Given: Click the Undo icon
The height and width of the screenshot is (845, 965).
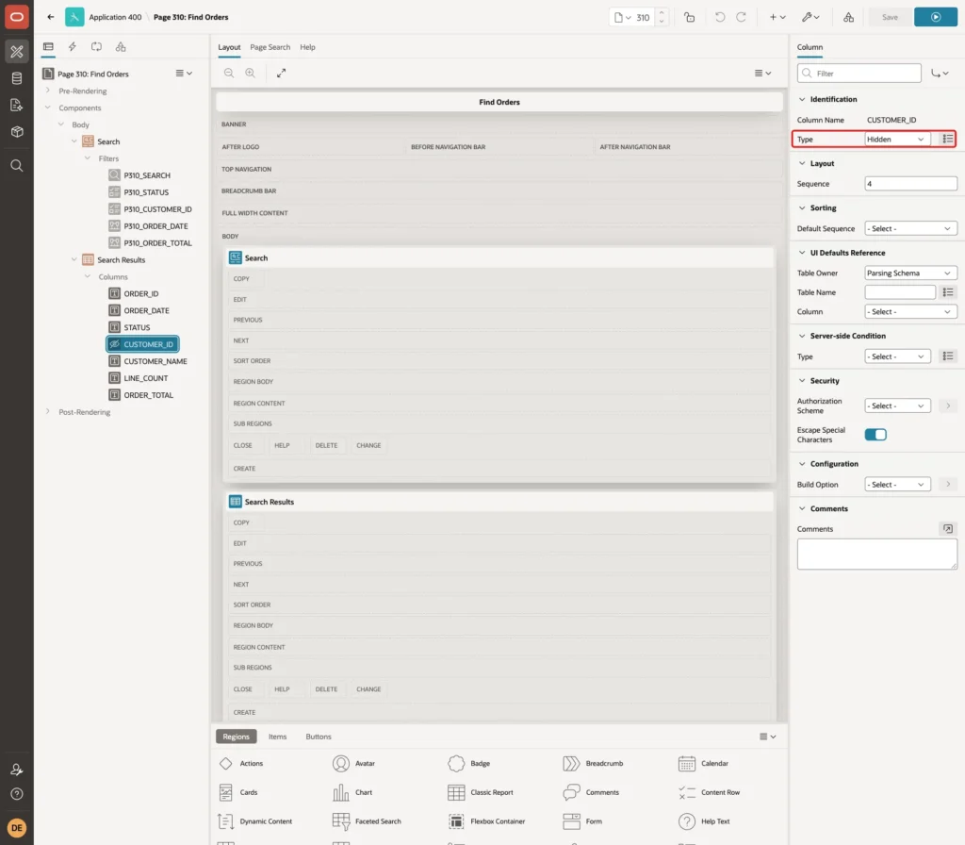Looking at the screenshot, I should [719, 17].
